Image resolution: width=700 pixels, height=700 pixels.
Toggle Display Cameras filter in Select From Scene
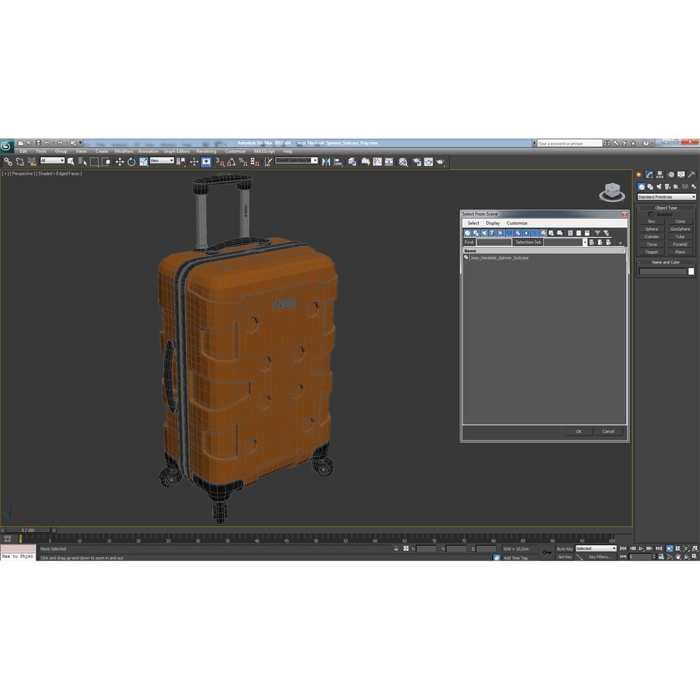tap(493, 233)
